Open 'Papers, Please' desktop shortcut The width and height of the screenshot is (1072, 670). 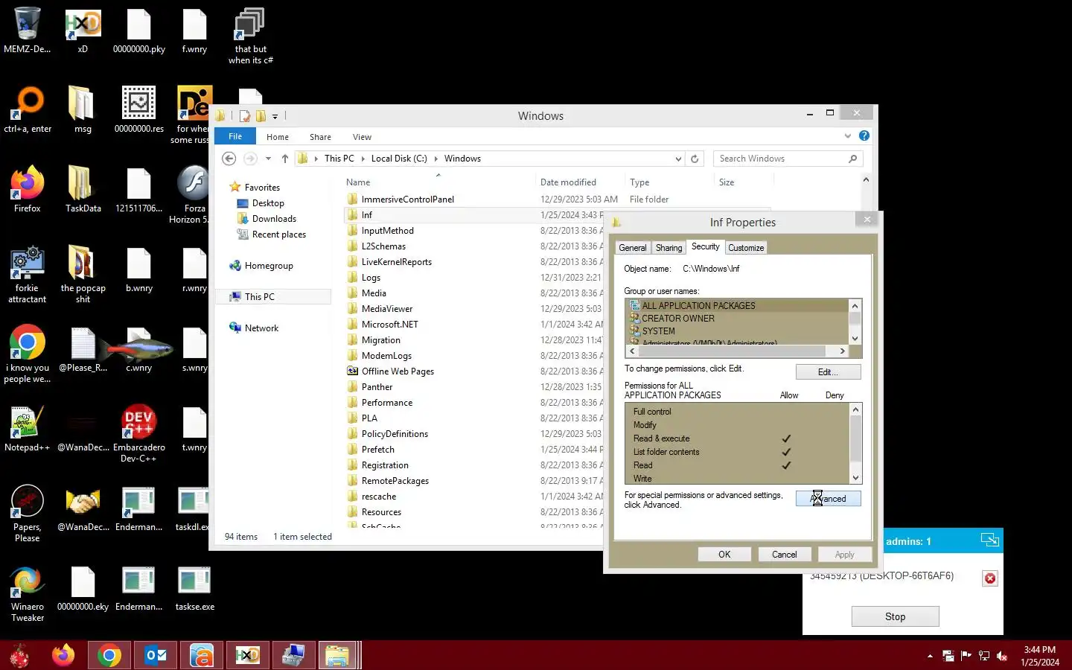click(x=28, y=514)
